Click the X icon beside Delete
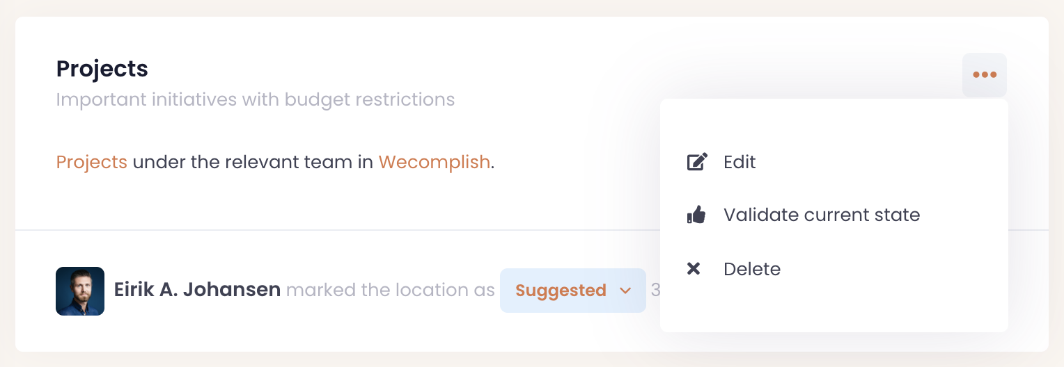The image size is (1064, 367). click(694, 269)
